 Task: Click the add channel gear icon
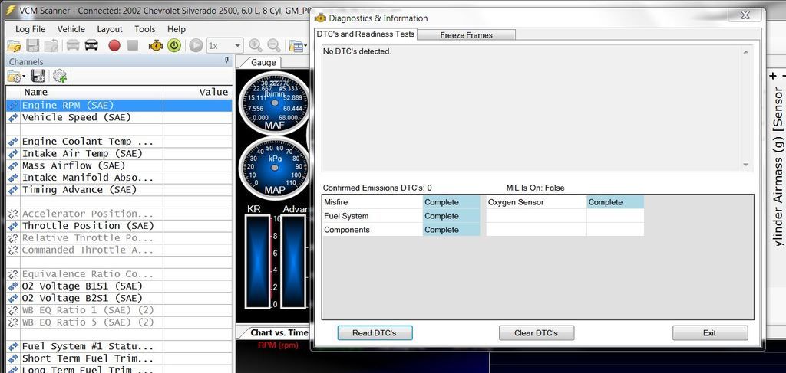click(x=59, y=76)
